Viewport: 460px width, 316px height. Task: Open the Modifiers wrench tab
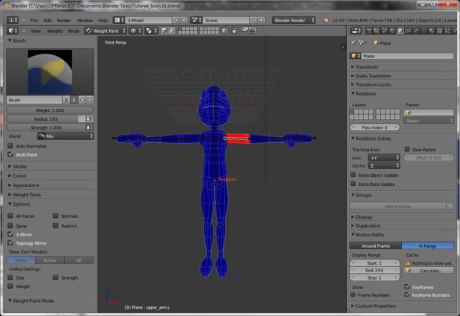[416, 31]
